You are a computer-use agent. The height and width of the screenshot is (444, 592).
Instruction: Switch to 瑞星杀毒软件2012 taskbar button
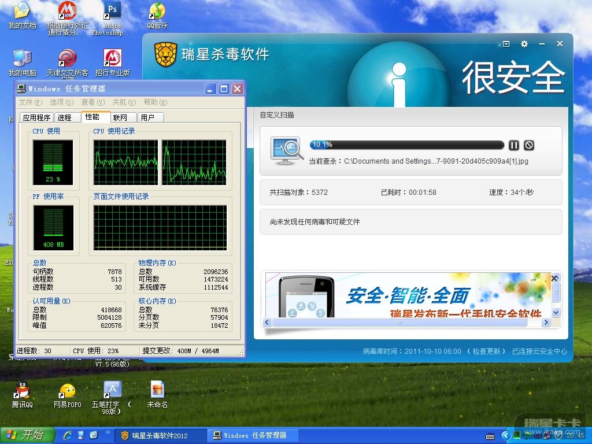[x=160, y=436]
